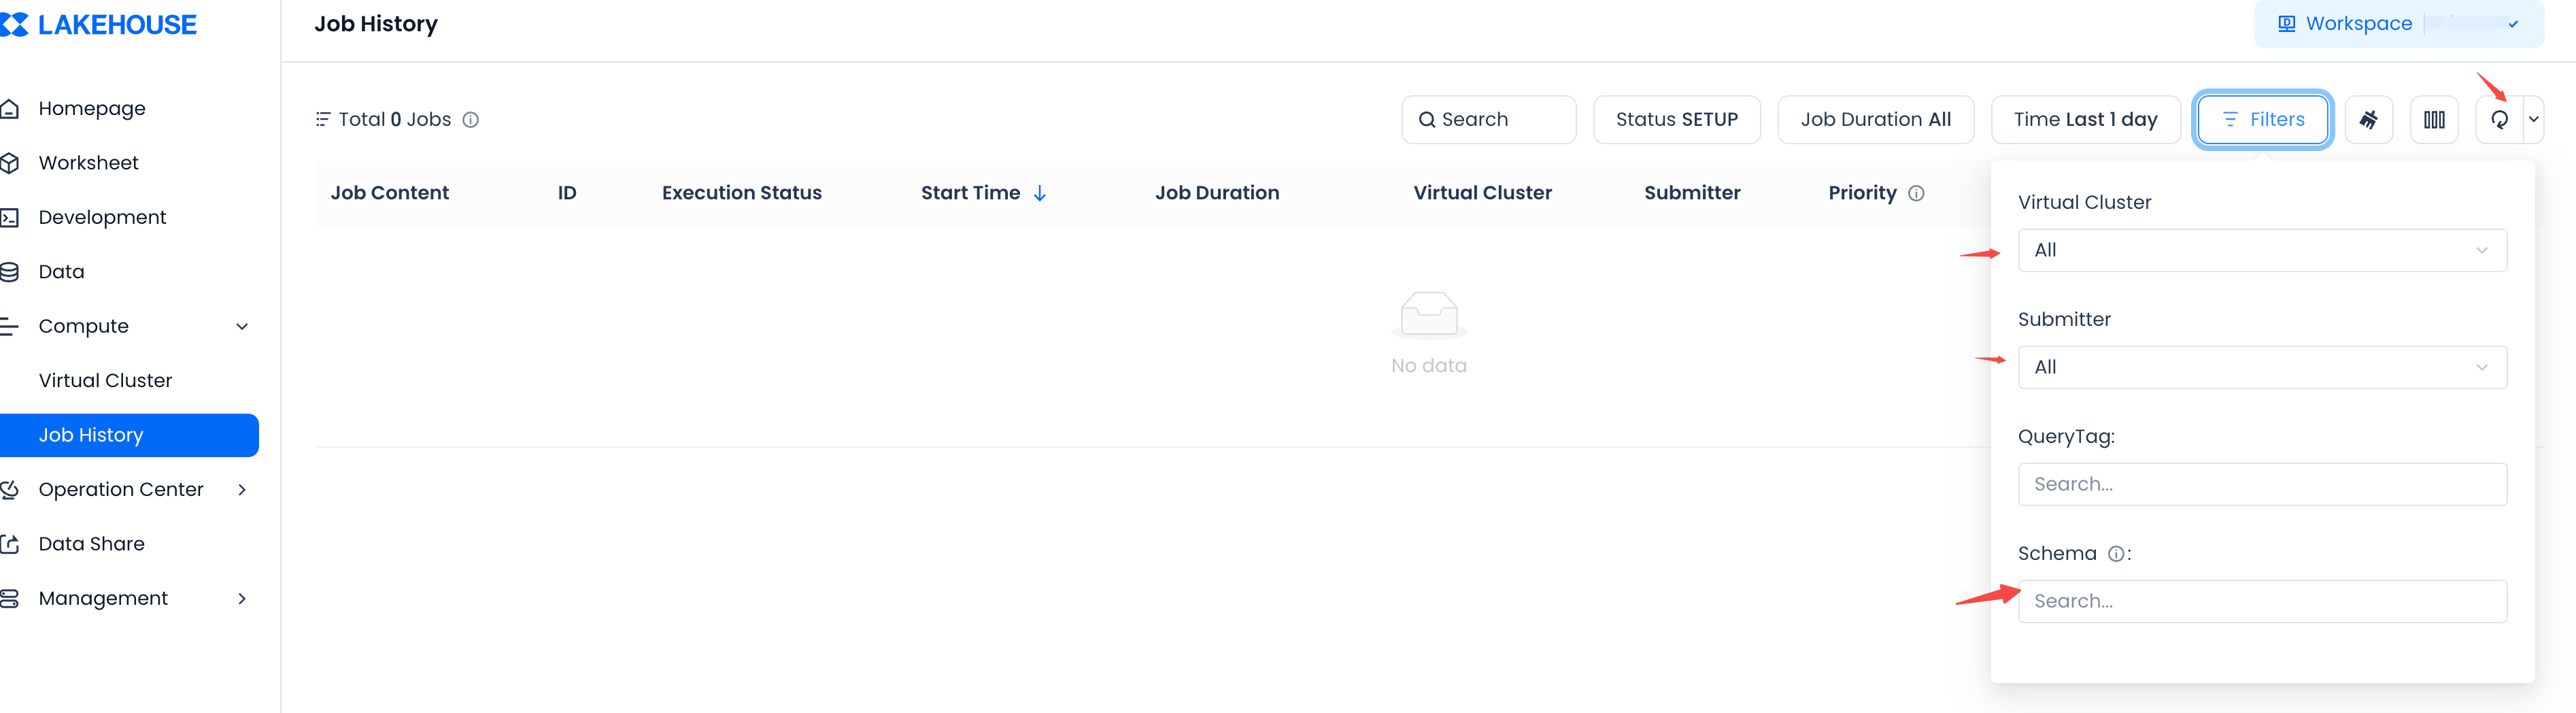Expand the Management menu
The image size is (2576, 713).
tap(241, 598)
